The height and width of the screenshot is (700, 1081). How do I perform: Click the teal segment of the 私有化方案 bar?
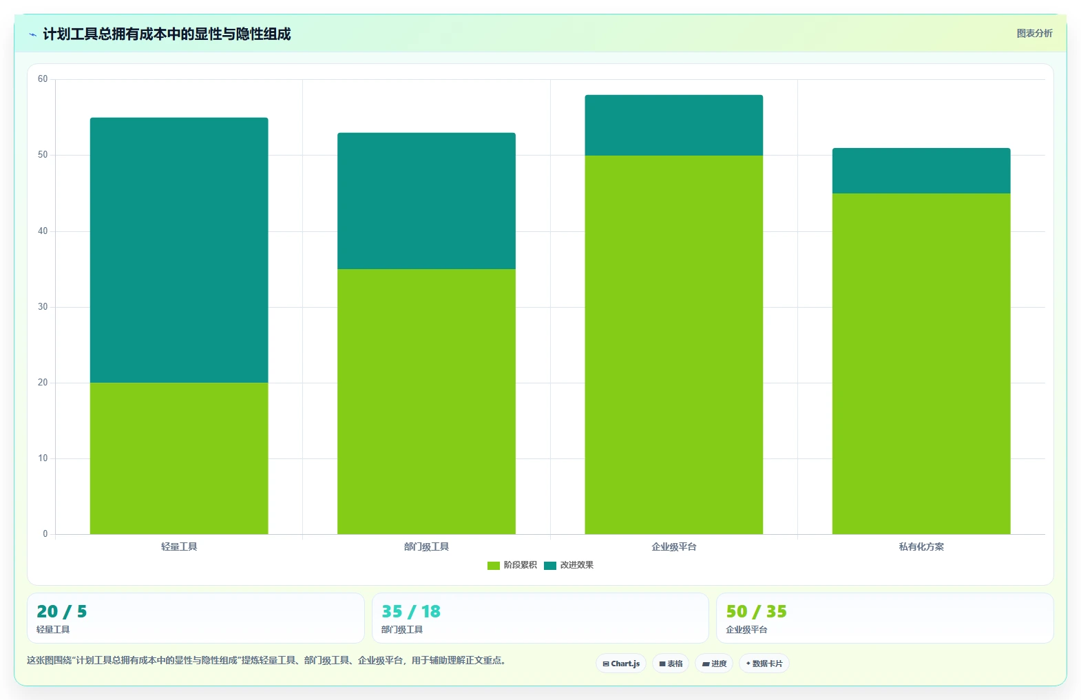(x=921, y=171)
